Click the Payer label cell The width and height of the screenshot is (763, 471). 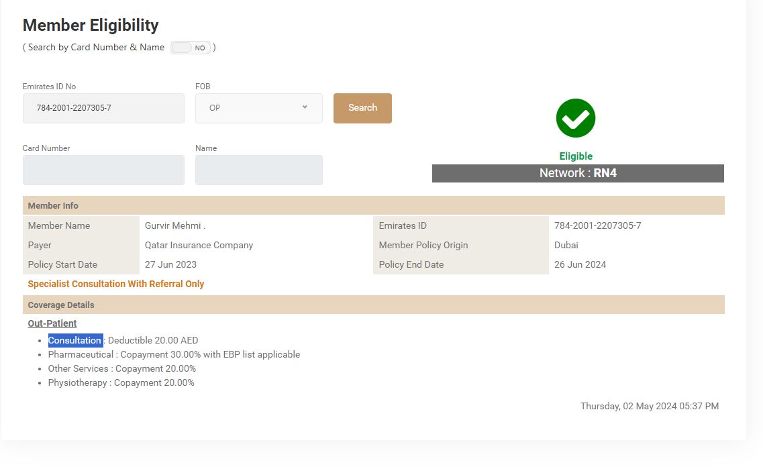click(81, 246)
